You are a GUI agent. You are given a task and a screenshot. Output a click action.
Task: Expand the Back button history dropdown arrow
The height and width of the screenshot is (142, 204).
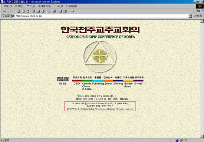[x=8, y=11]
